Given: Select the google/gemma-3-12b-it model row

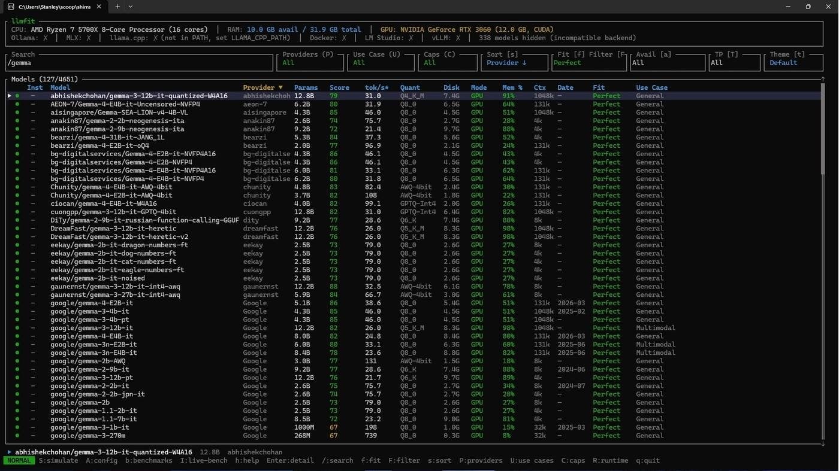Looking at the screenshot, I should coord(414,328).
